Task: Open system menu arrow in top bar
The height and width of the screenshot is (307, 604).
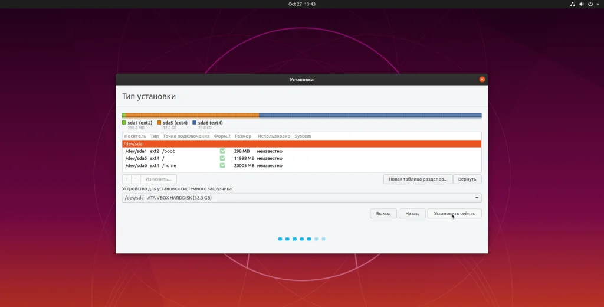Action: click(x=597, y=4)
